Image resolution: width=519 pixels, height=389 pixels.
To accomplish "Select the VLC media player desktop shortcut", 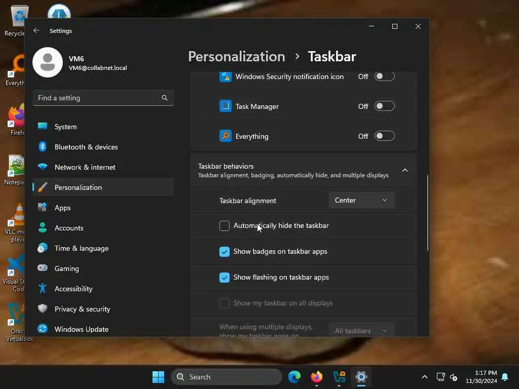I will click(x=14, y=223).
